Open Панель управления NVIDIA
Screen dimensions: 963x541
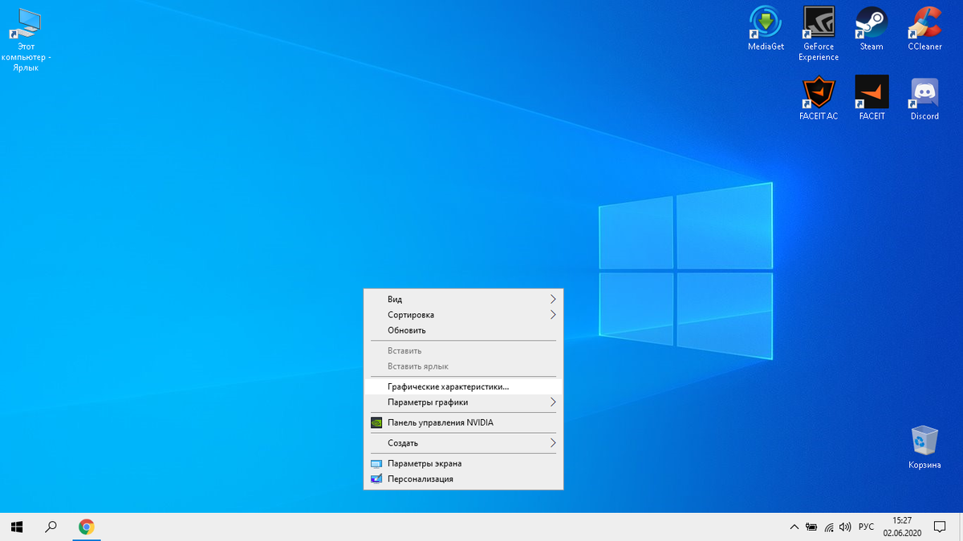[463, 422]
